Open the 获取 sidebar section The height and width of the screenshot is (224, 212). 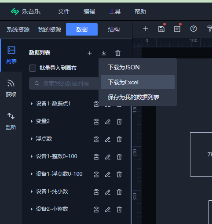(11, 88)
